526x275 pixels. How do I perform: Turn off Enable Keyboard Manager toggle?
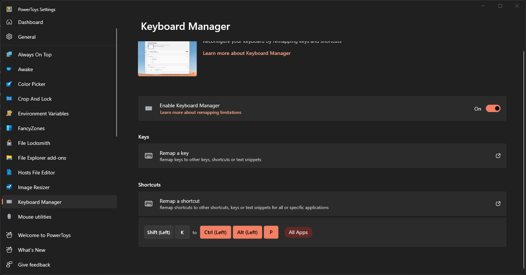pos(493,108)
